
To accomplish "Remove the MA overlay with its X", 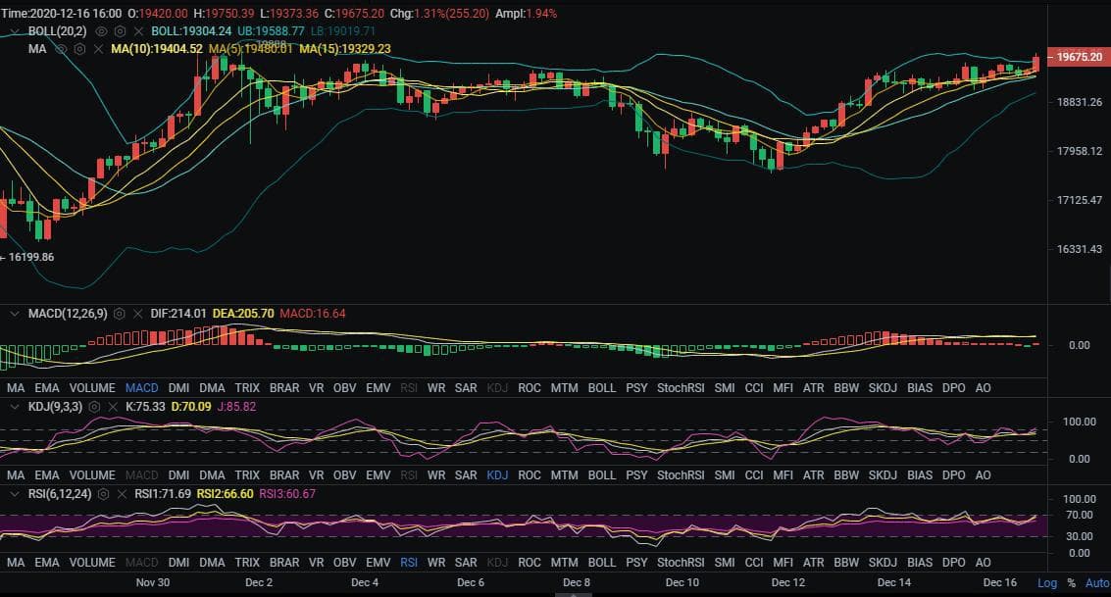I will click(98, 48).
